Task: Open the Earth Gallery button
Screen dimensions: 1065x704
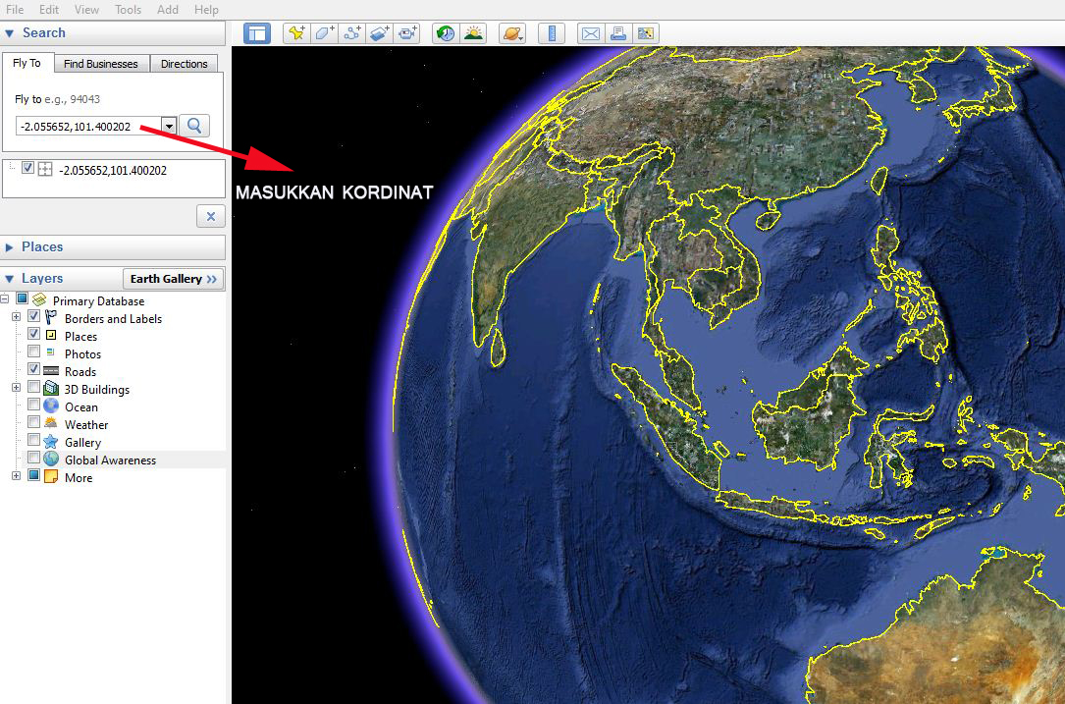Action: [173, 279]
